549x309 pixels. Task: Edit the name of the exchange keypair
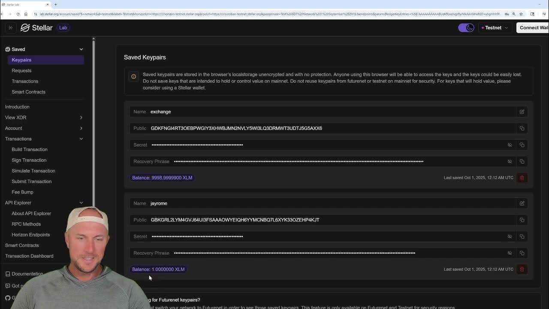(522, 112)
